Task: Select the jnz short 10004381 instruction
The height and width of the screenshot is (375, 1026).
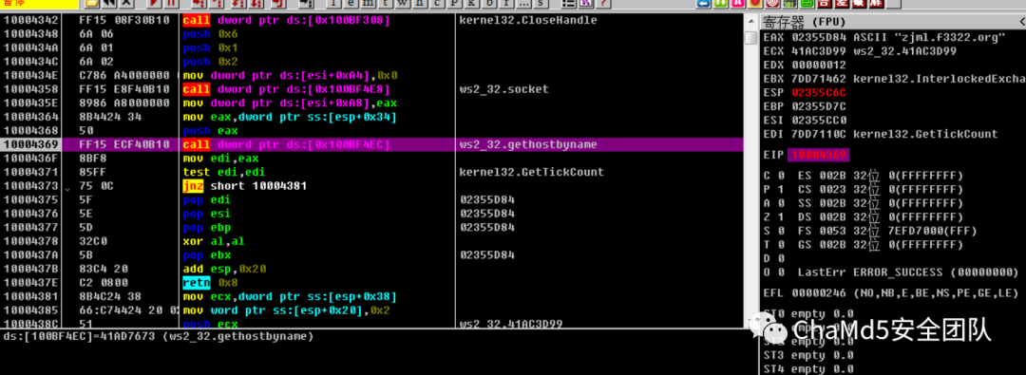Action: (x=245, y=186)
